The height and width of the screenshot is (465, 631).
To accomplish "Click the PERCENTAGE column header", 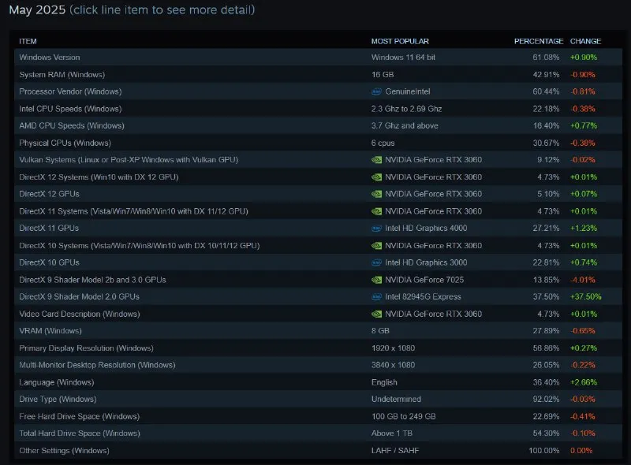I will coord(539,42).
